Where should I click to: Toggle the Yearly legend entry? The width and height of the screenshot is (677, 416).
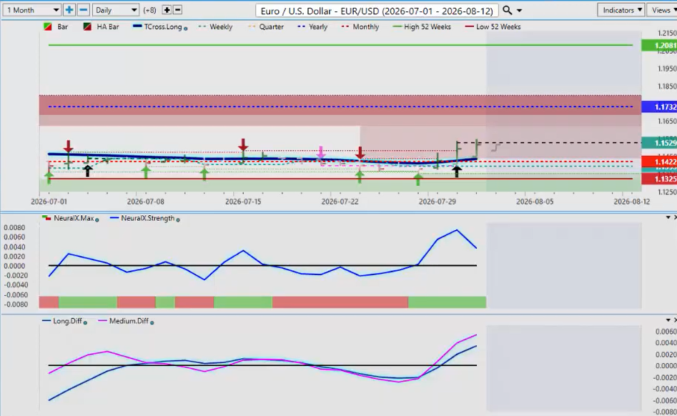(x=312, y=26)
